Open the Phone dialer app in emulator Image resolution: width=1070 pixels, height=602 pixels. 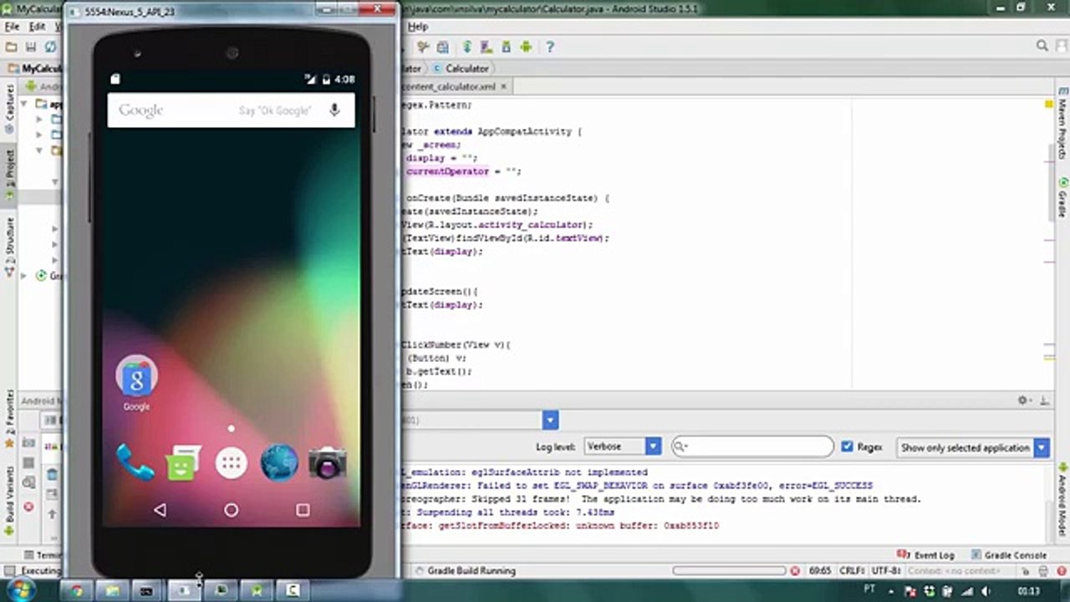click(135, 462)
